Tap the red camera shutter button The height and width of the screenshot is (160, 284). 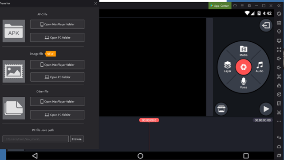tap(244, 67)
